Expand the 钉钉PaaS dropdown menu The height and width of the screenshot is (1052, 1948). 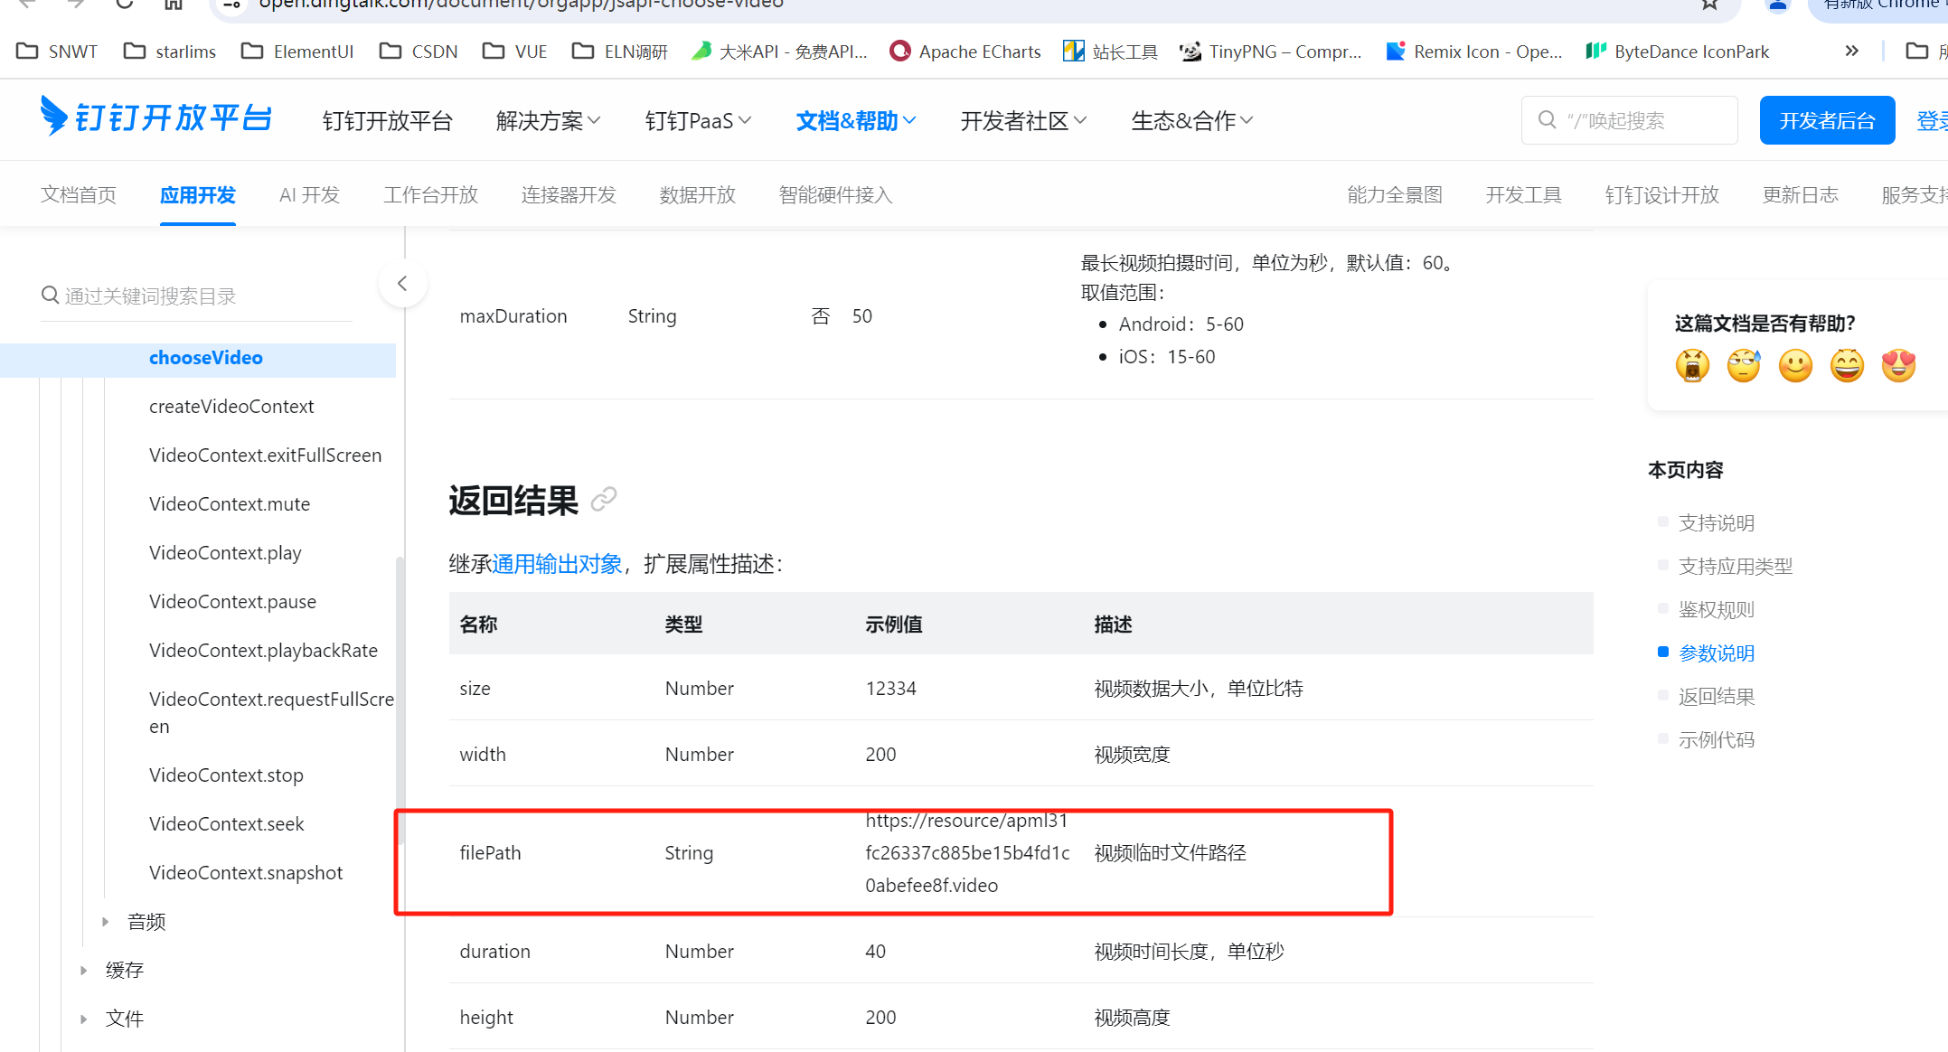pyautogui.click(x=698, y=120)
